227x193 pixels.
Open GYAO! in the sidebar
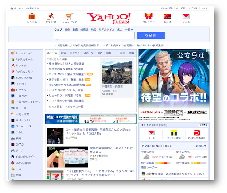(x=20, y=144)
